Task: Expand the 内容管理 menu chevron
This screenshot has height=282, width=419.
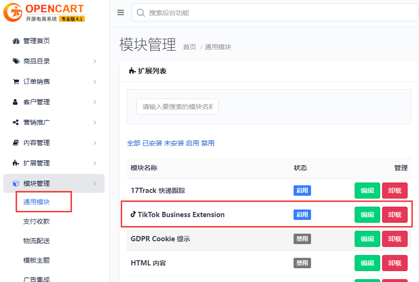Action: pos(95,143)
